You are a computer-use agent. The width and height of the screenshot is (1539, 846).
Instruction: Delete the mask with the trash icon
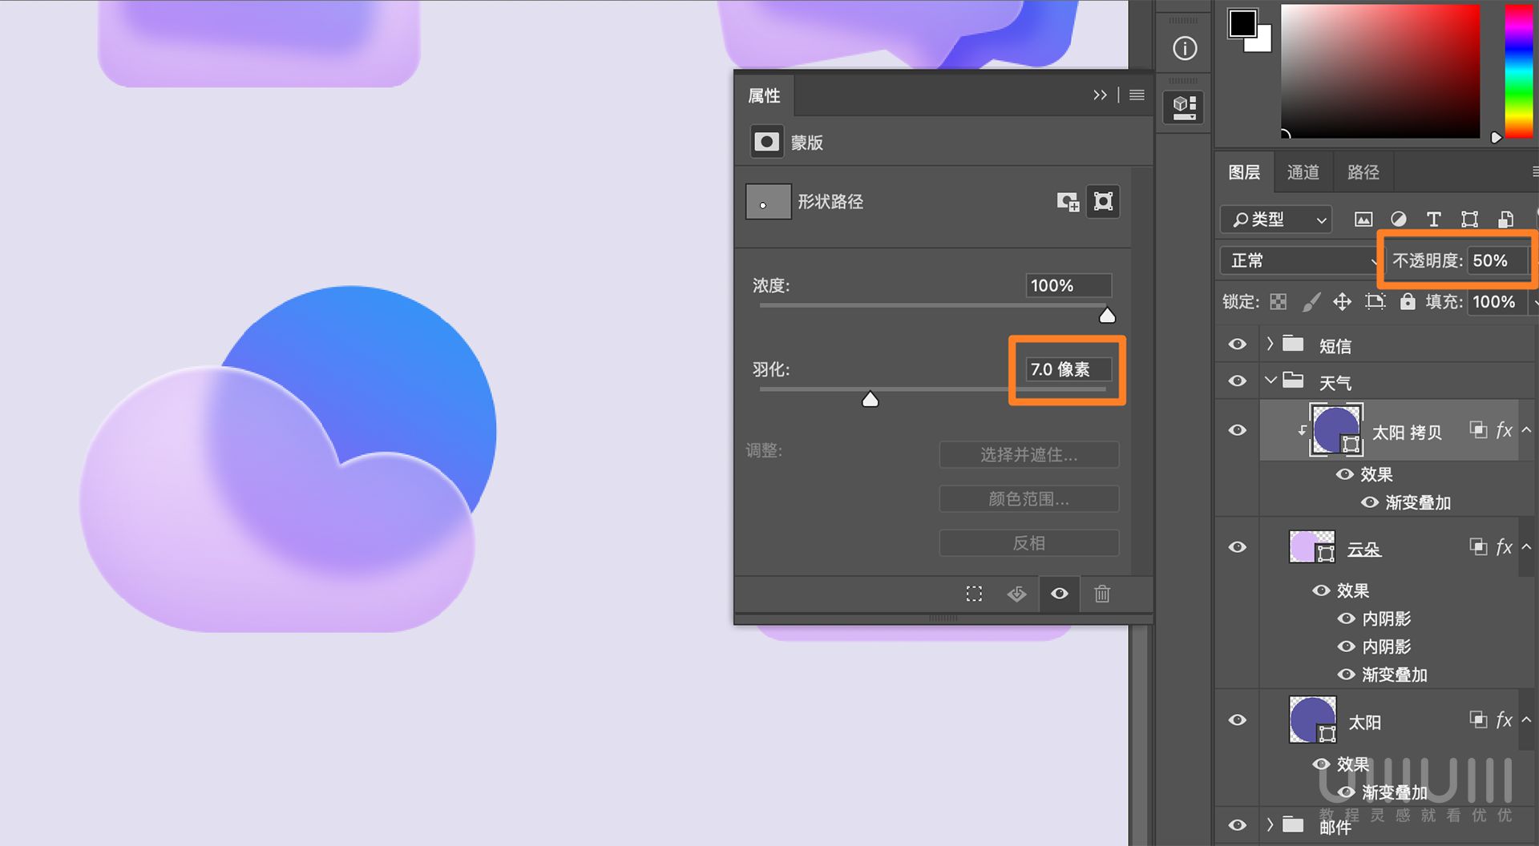(x=1102, y=594)
